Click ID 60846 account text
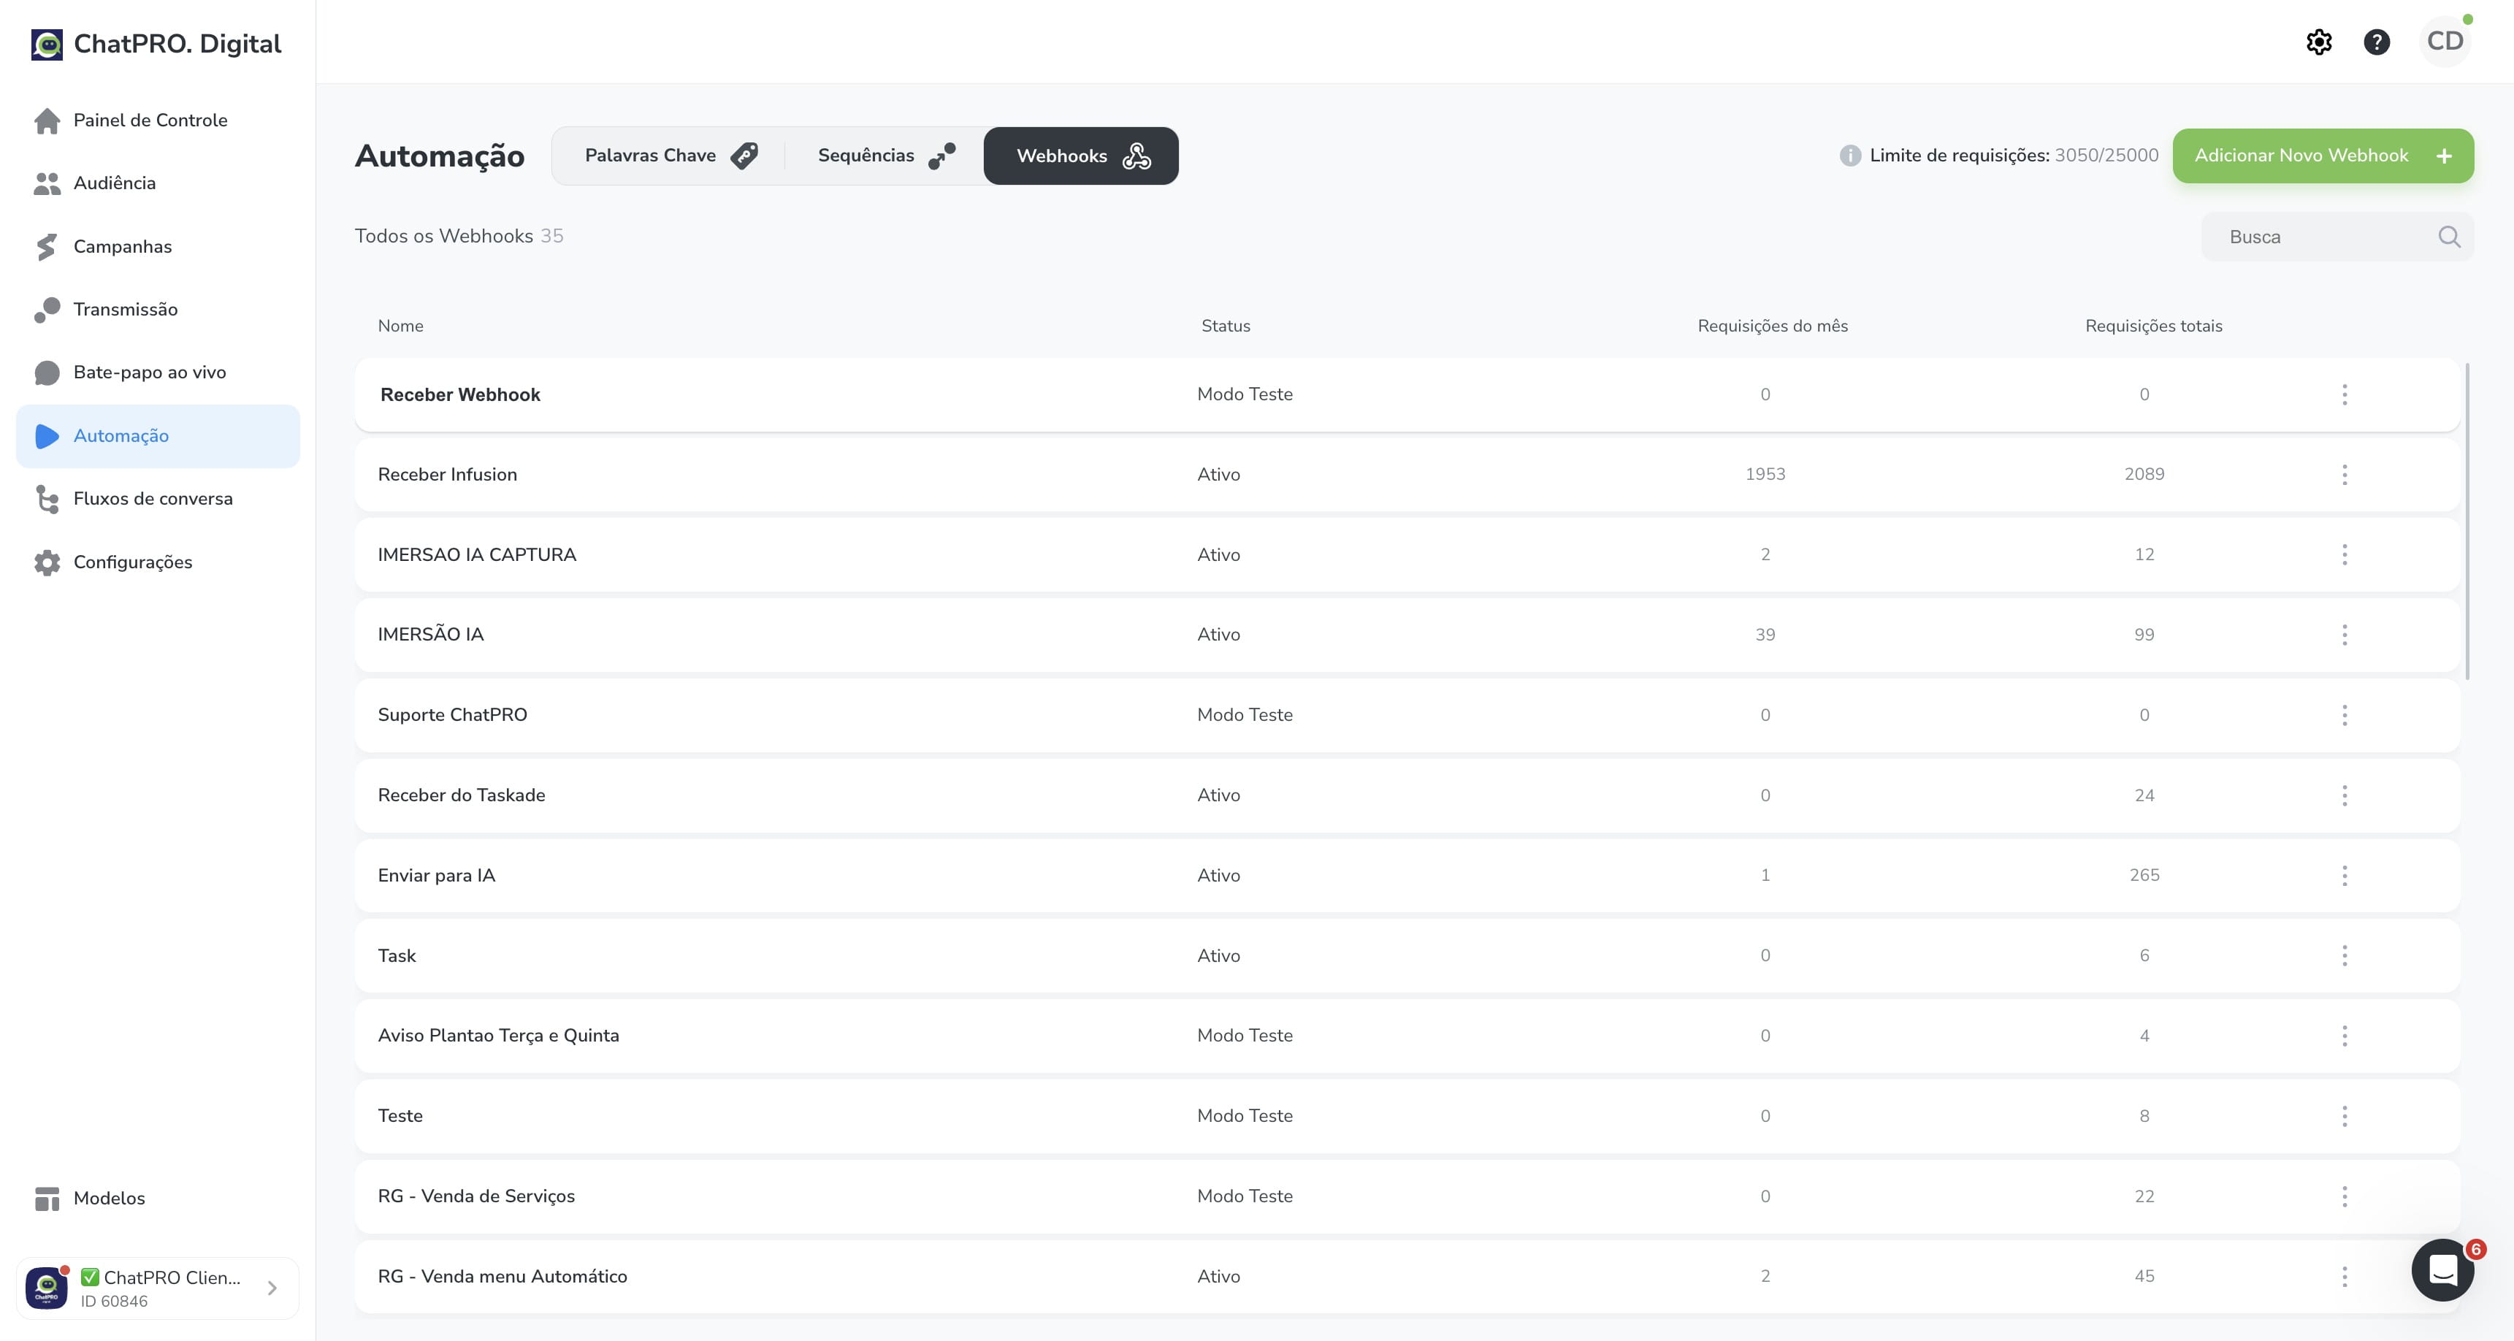Image resolution: width=2514 pixels, height=1341 pixels. 114,1302
